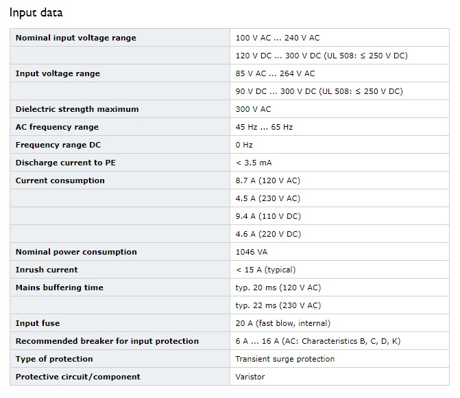Select the Varistor cell
The width and height of the screenshot is (460, 398).
tap(339, 377)
